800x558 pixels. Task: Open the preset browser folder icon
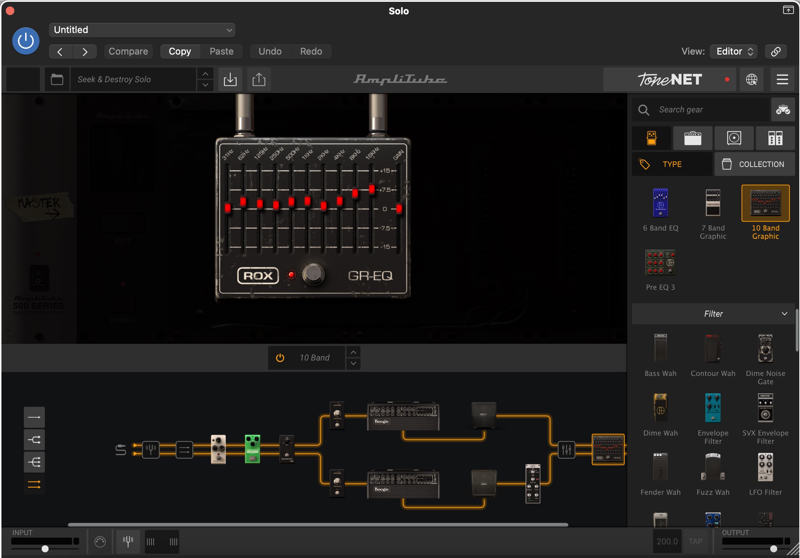(57, 79)
